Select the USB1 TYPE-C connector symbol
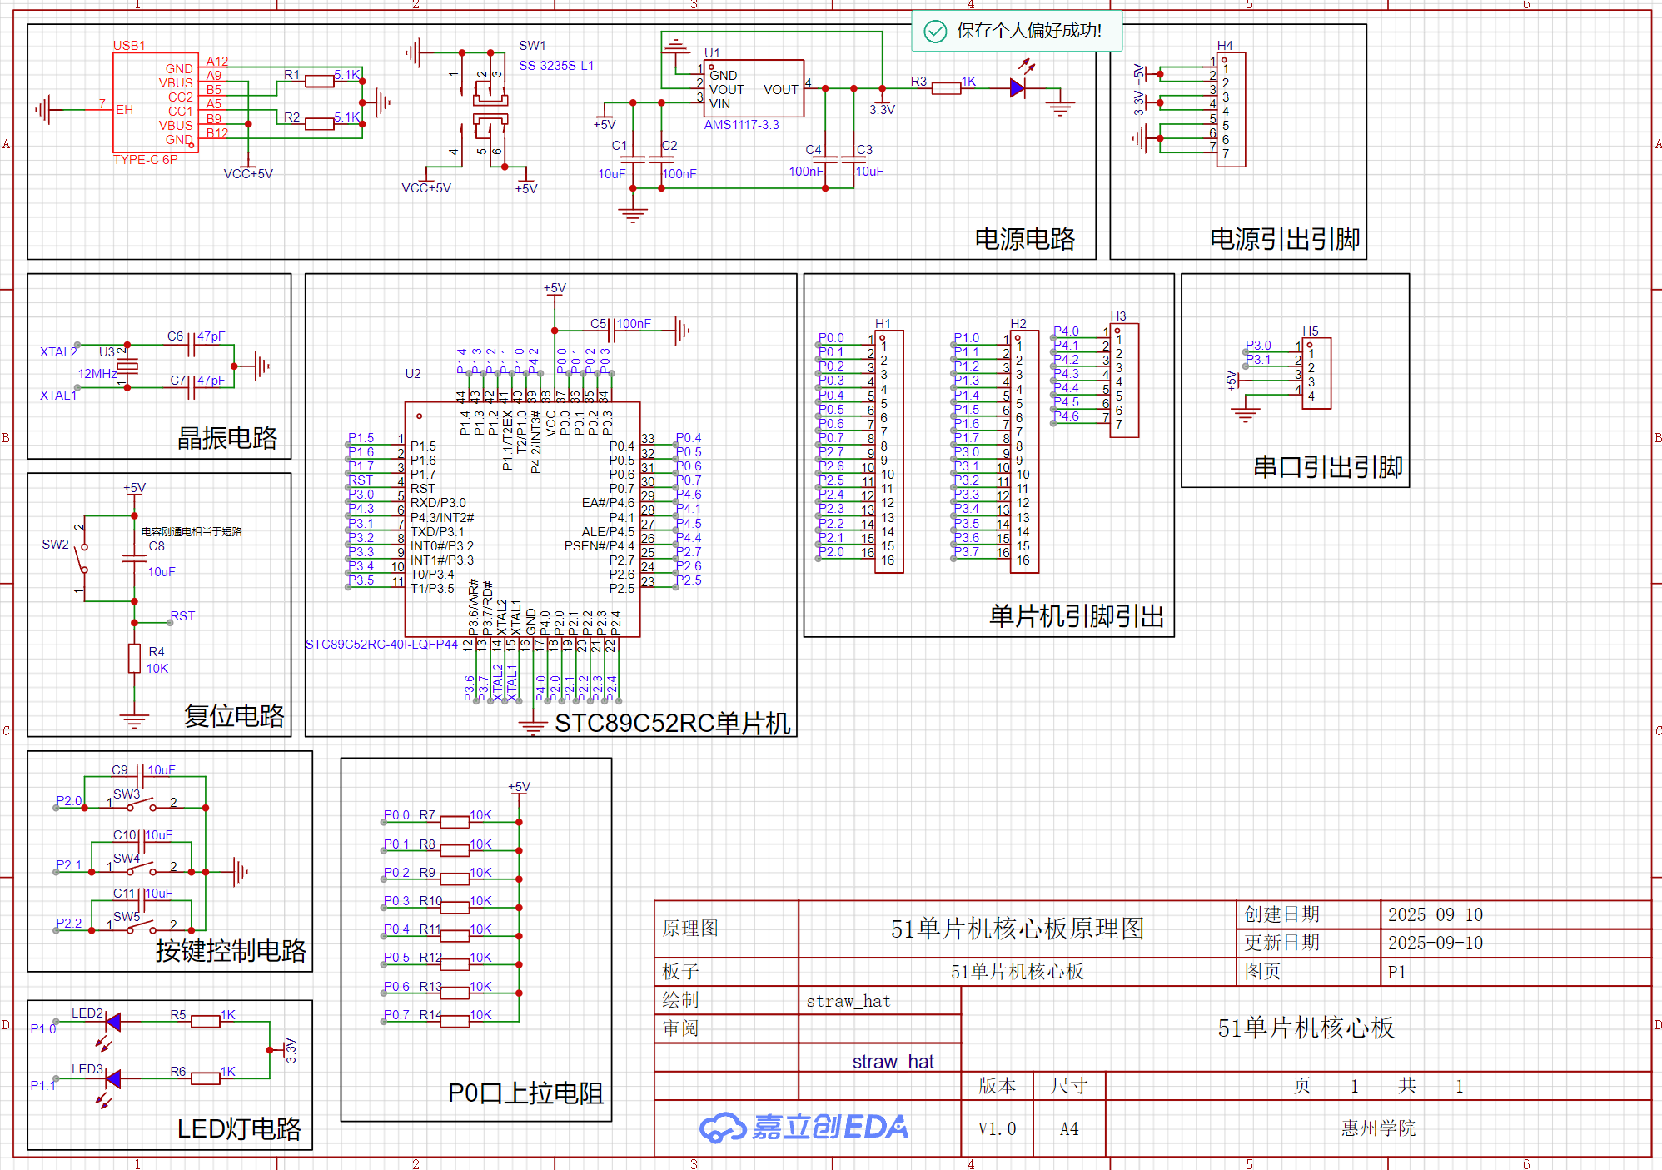The height and width of the screenshot is (1170, 1662). tap(156, 102)
